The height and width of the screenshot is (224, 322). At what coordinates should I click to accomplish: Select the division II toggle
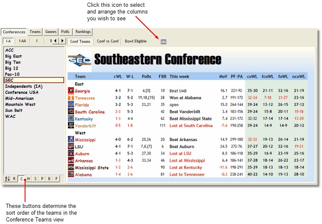tap(51, 41)
